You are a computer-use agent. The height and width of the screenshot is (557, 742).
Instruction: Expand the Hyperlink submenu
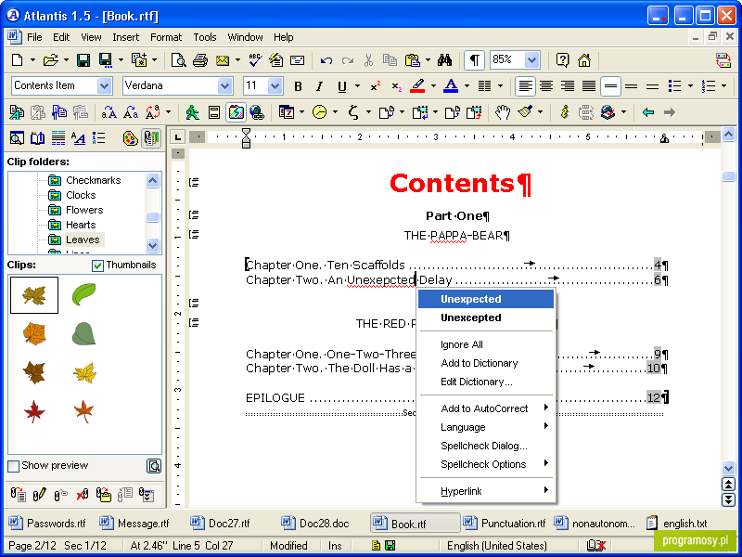coord(486,491)
